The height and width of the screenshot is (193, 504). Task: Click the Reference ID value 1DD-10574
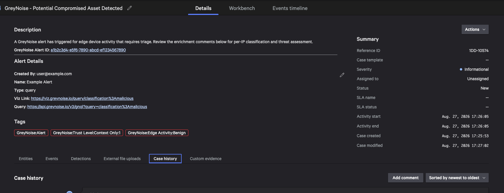click(479, 51)
